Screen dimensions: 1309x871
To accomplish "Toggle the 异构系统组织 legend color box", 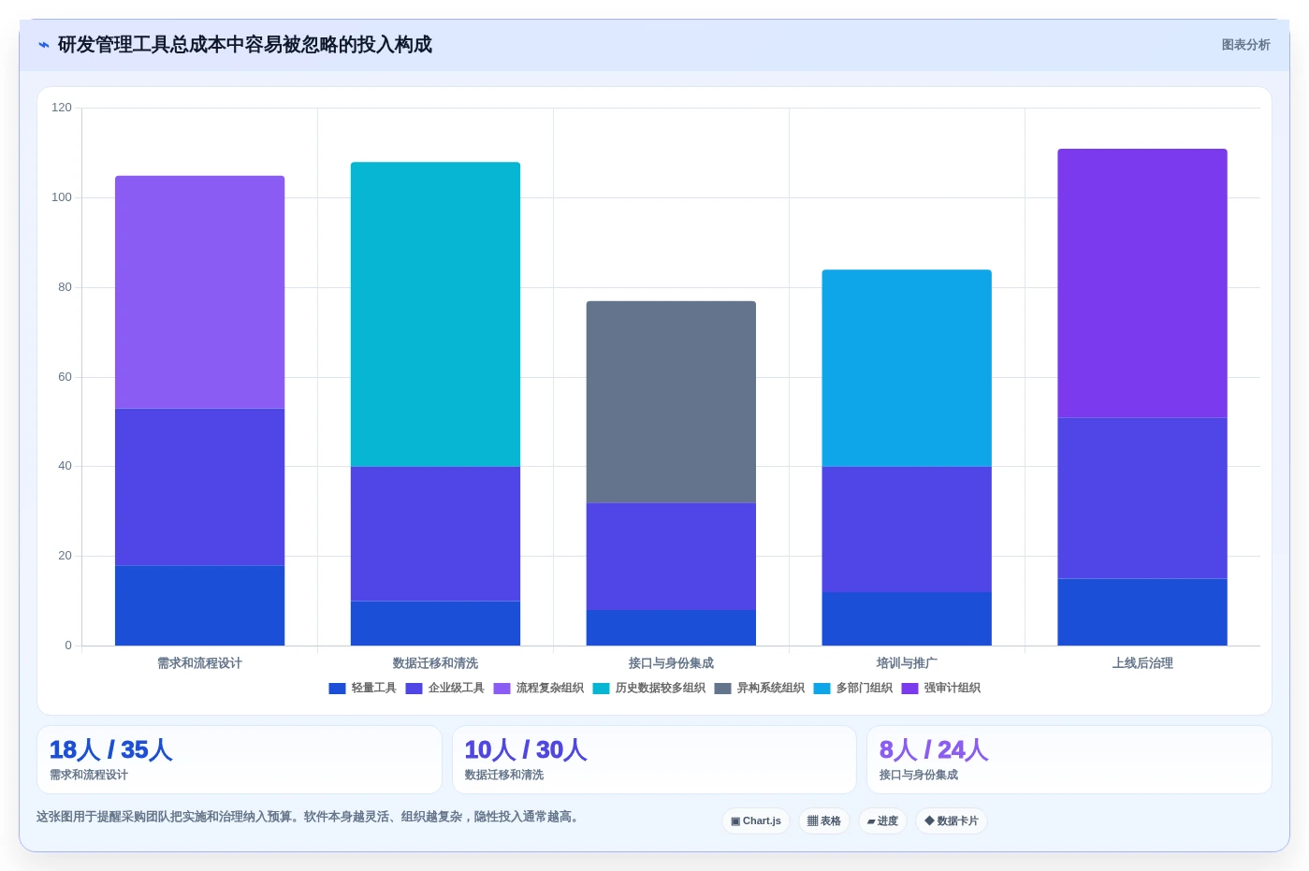I will [722, 689].
